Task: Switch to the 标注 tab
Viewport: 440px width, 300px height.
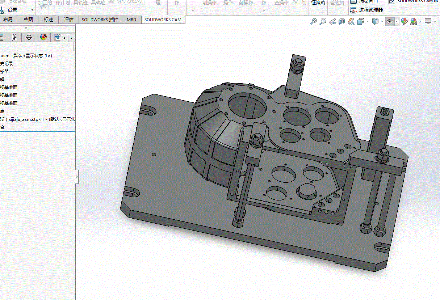Action: coord(49,20)
